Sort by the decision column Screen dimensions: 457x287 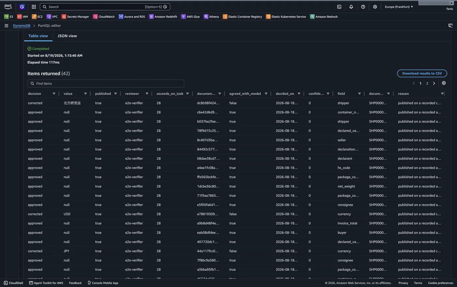[x=54, y=94]
